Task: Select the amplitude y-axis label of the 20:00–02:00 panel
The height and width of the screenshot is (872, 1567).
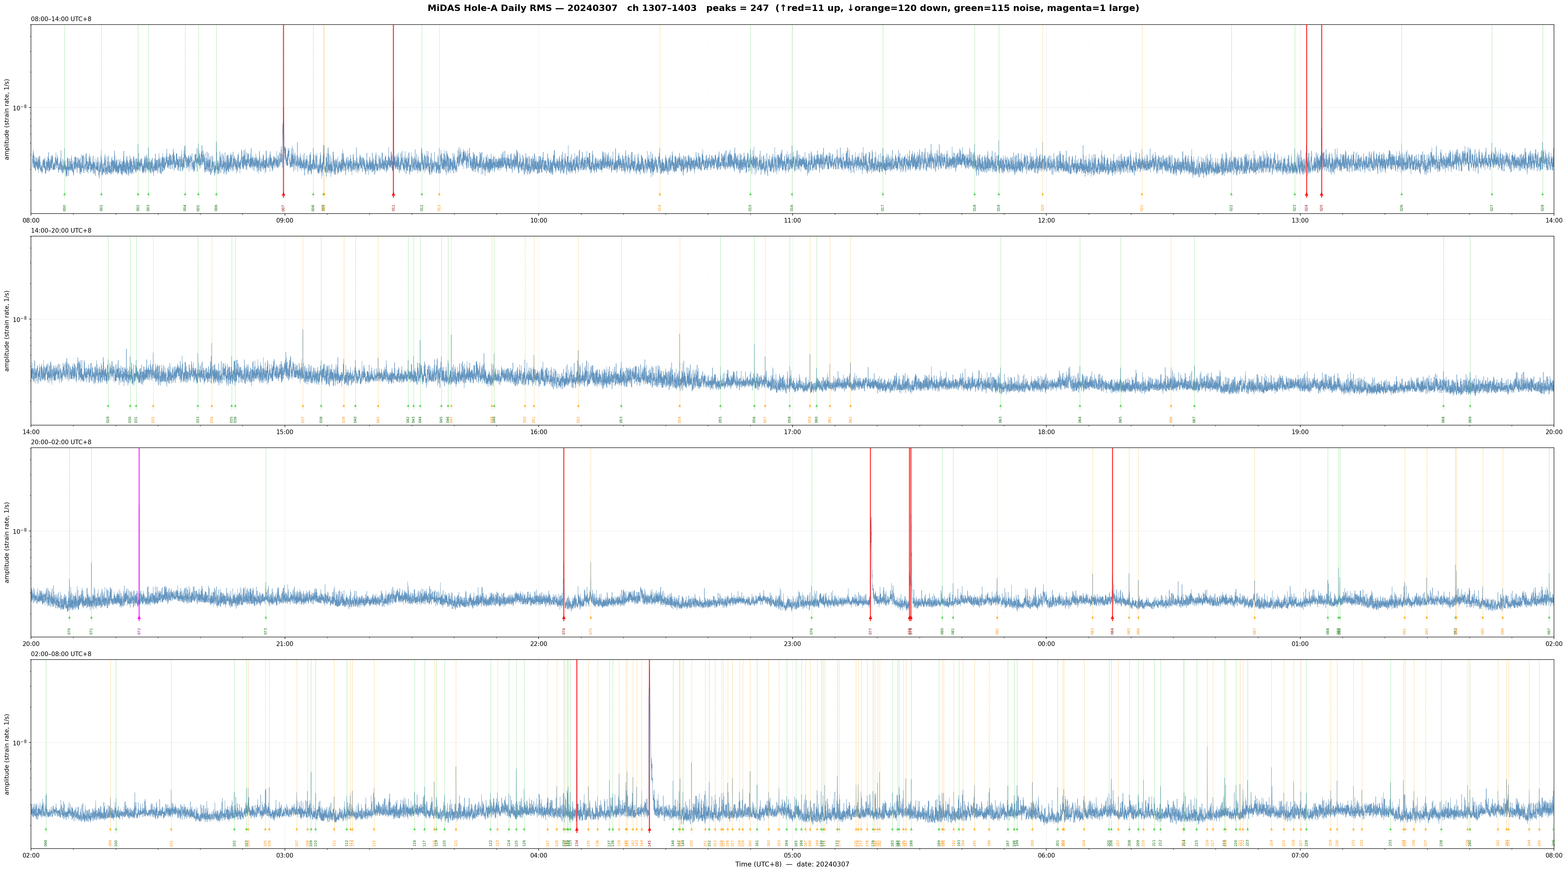Action: pyautogui.click(x=7, y=542)
